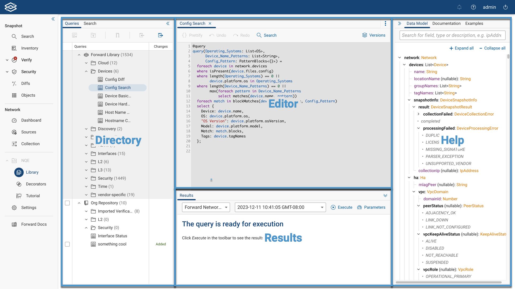
Task: Collapse the Results panel chevron
Action: coord(385,196)
